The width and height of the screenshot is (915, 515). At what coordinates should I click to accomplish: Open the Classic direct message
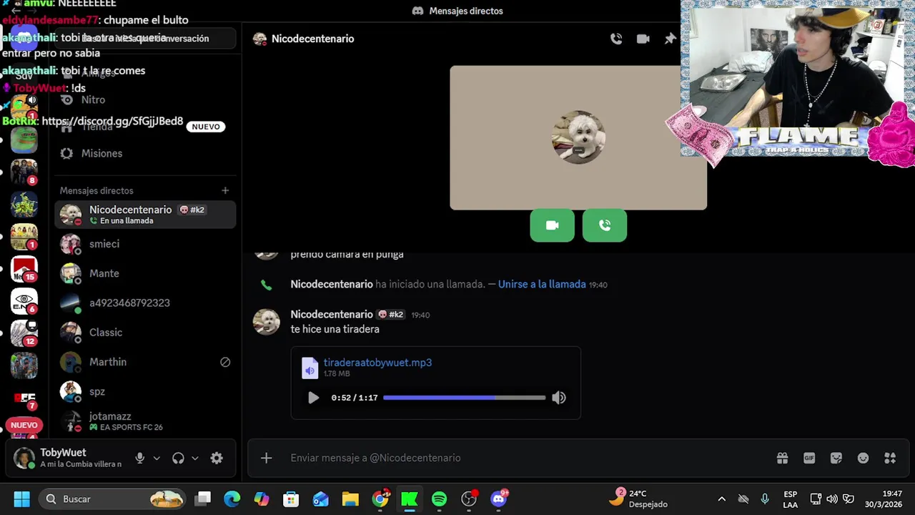coord(145,333)
